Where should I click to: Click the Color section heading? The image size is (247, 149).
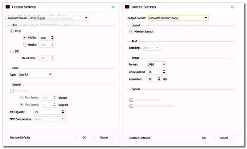16,68
